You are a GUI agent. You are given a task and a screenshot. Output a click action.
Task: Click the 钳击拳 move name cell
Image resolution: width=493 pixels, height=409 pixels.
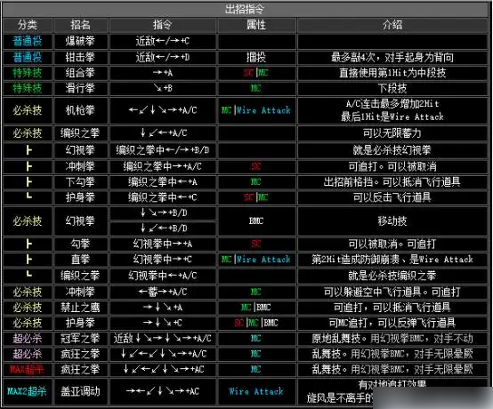coord(80,57)
